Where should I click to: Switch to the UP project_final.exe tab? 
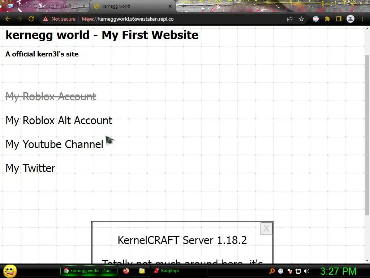click(x=45, y=7)
